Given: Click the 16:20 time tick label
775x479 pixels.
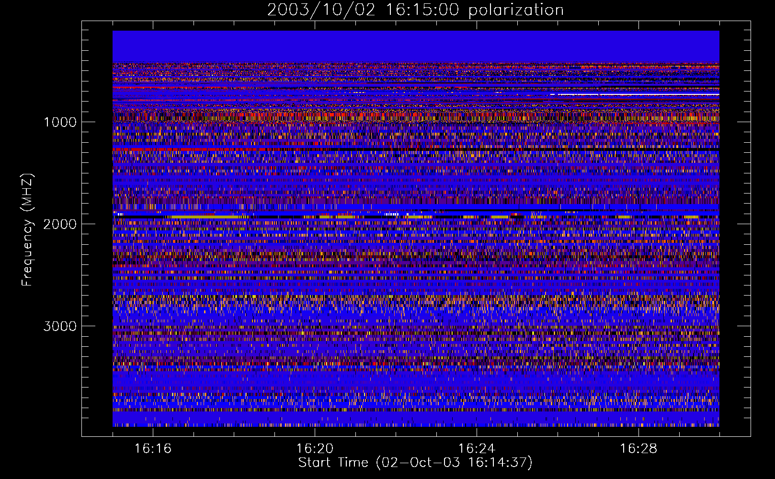Looking at the screenshot, I should pos(315,449).
